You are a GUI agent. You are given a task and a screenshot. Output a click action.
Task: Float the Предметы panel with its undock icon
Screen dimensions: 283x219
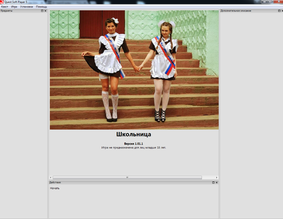point(42,11)
